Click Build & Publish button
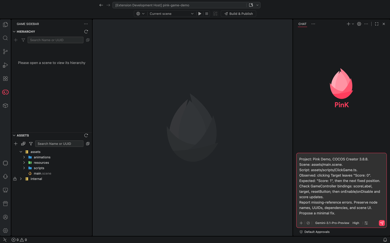Viewport: 390px width, 243px height. (x=238, y=14)
